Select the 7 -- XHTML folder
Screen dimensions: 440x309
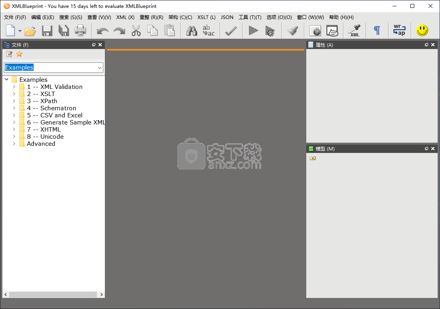point(44,130)
